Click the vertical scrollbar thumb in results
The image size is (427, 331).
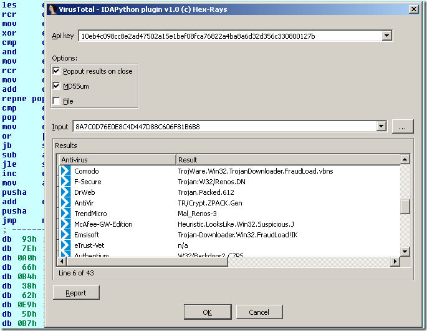[405, 207]
